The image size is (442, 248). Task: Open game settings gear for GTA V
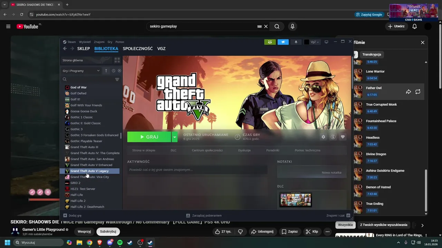323,137
